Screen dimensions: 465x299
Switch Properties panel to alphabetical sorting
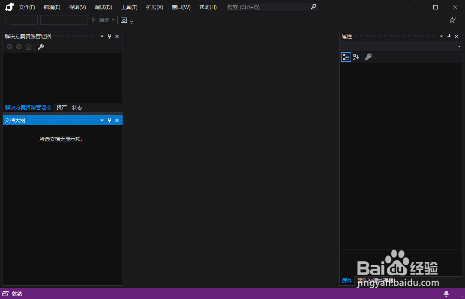[x=355, y=57]
